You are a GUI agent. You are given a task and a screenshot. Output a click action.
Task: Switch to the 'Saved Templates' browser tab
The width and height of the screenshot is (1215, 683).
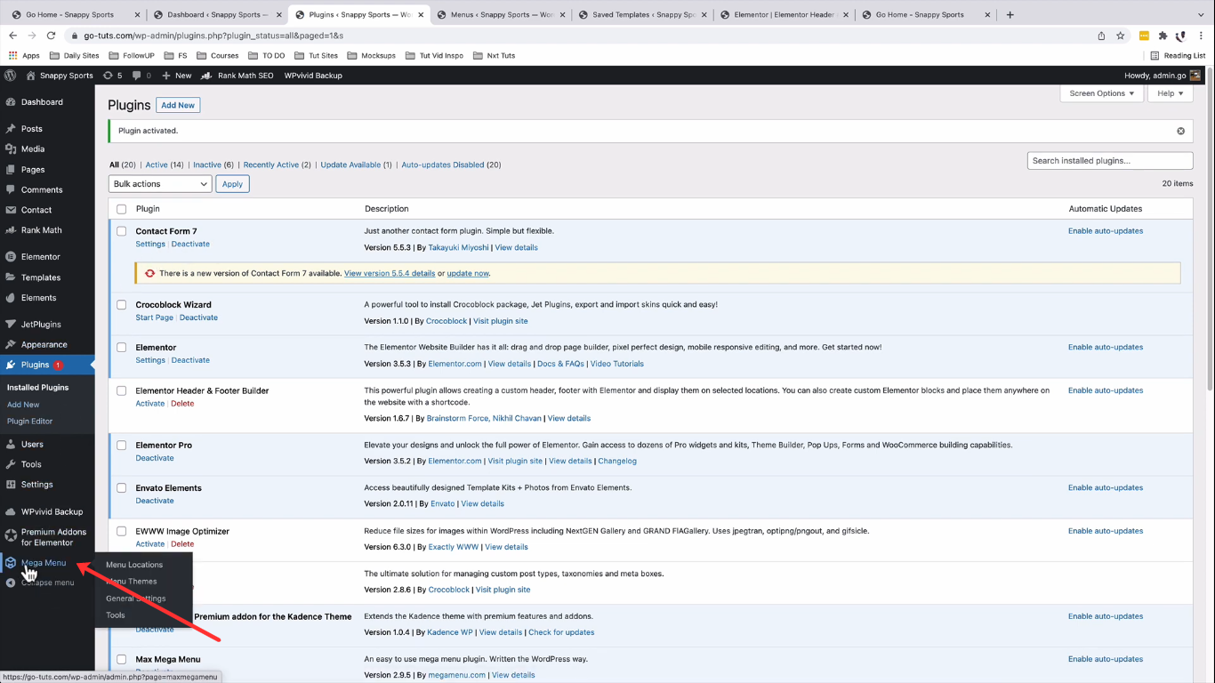click(642, 14)
